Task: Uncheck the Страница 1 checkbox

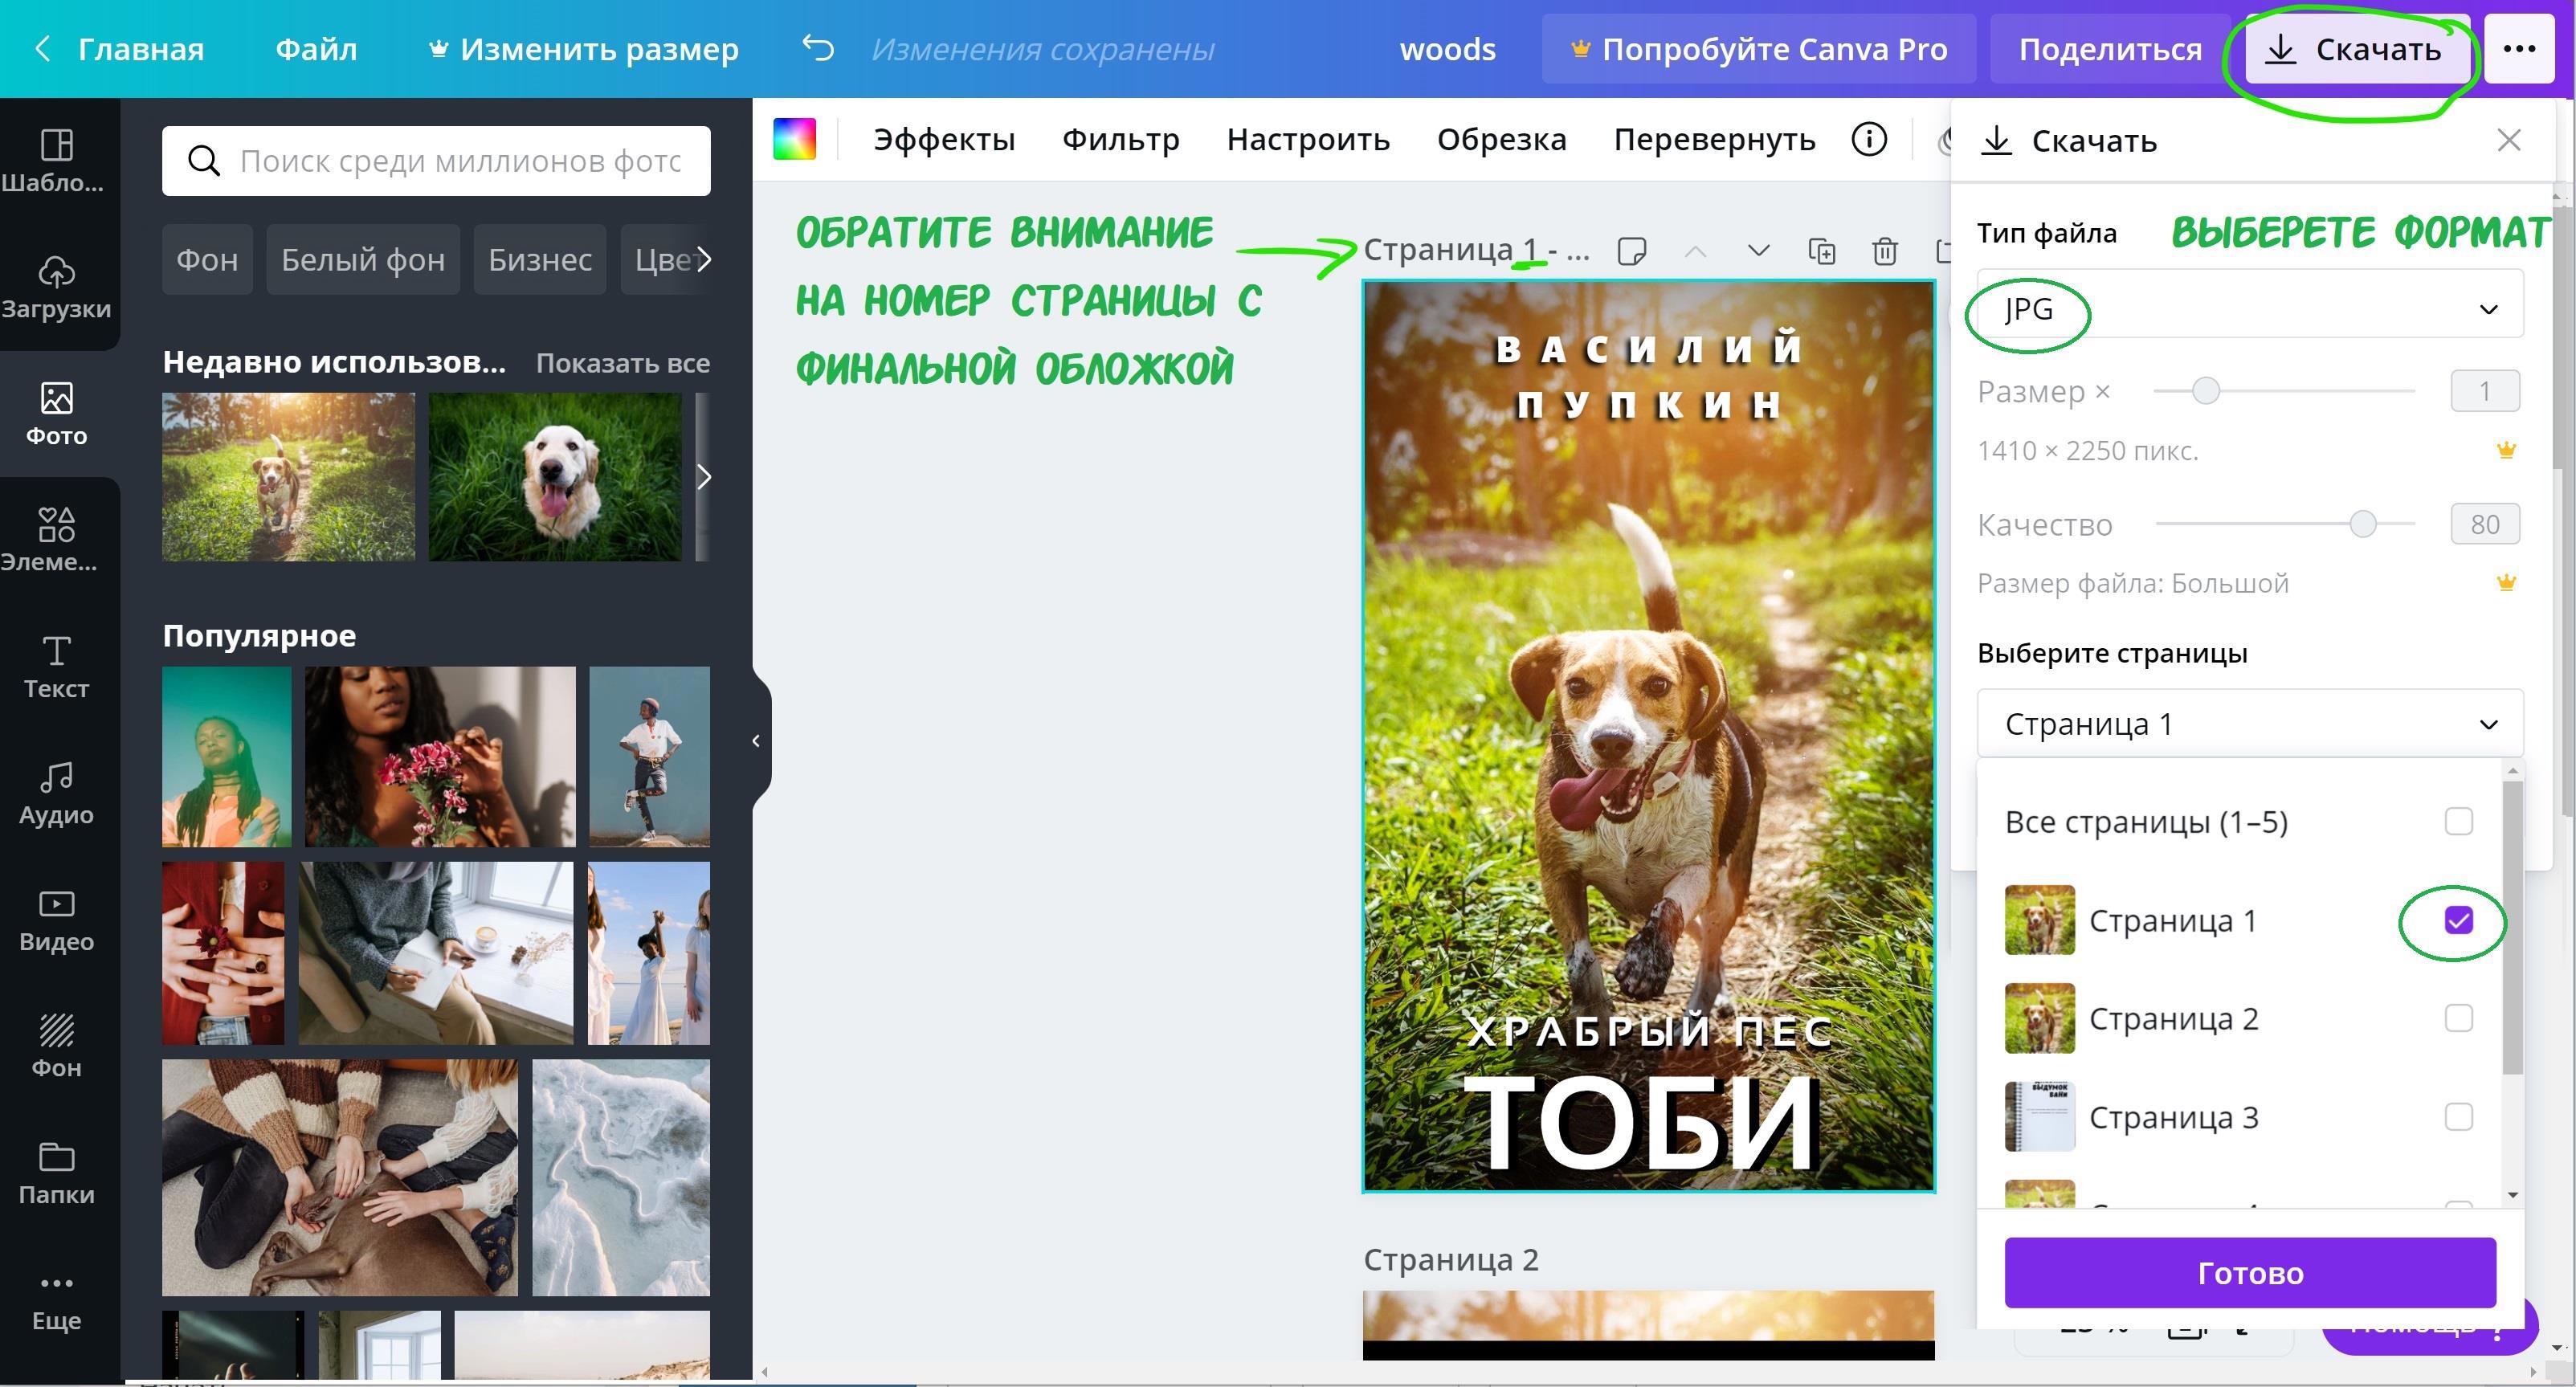Action: pos(2457,920)
